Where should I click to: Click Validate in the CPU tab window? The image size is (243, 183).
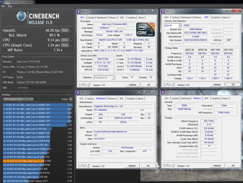133,85
